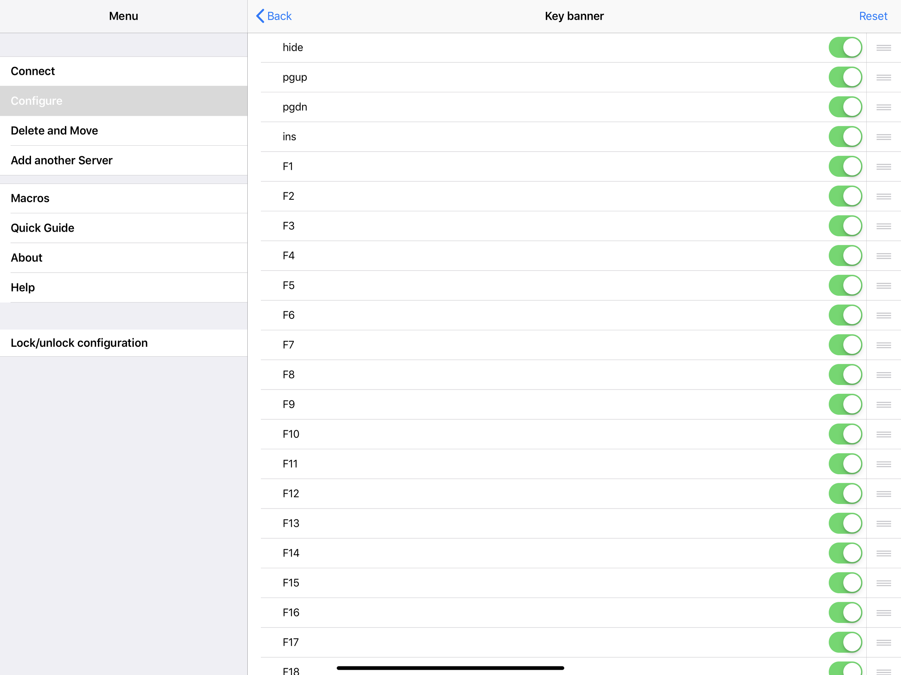Toggle off the hide key switch

[x=845, y=48]
